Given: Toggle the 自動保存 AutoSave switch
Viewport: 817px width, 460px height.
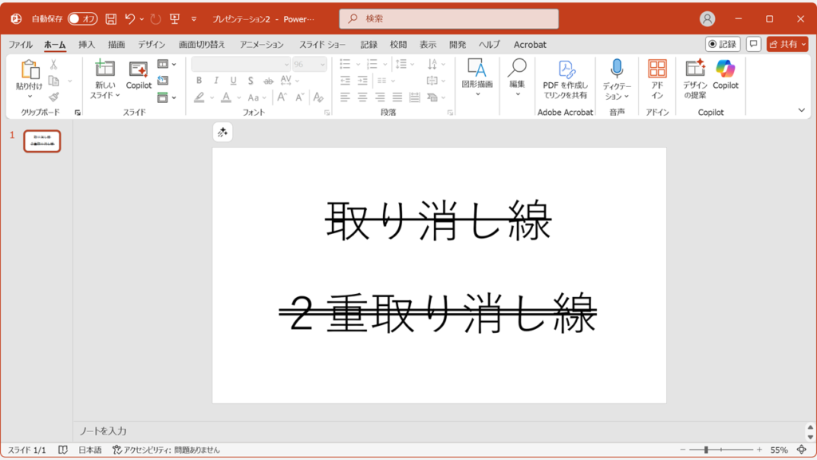Looking at the screenshot, I should (82, 18).
